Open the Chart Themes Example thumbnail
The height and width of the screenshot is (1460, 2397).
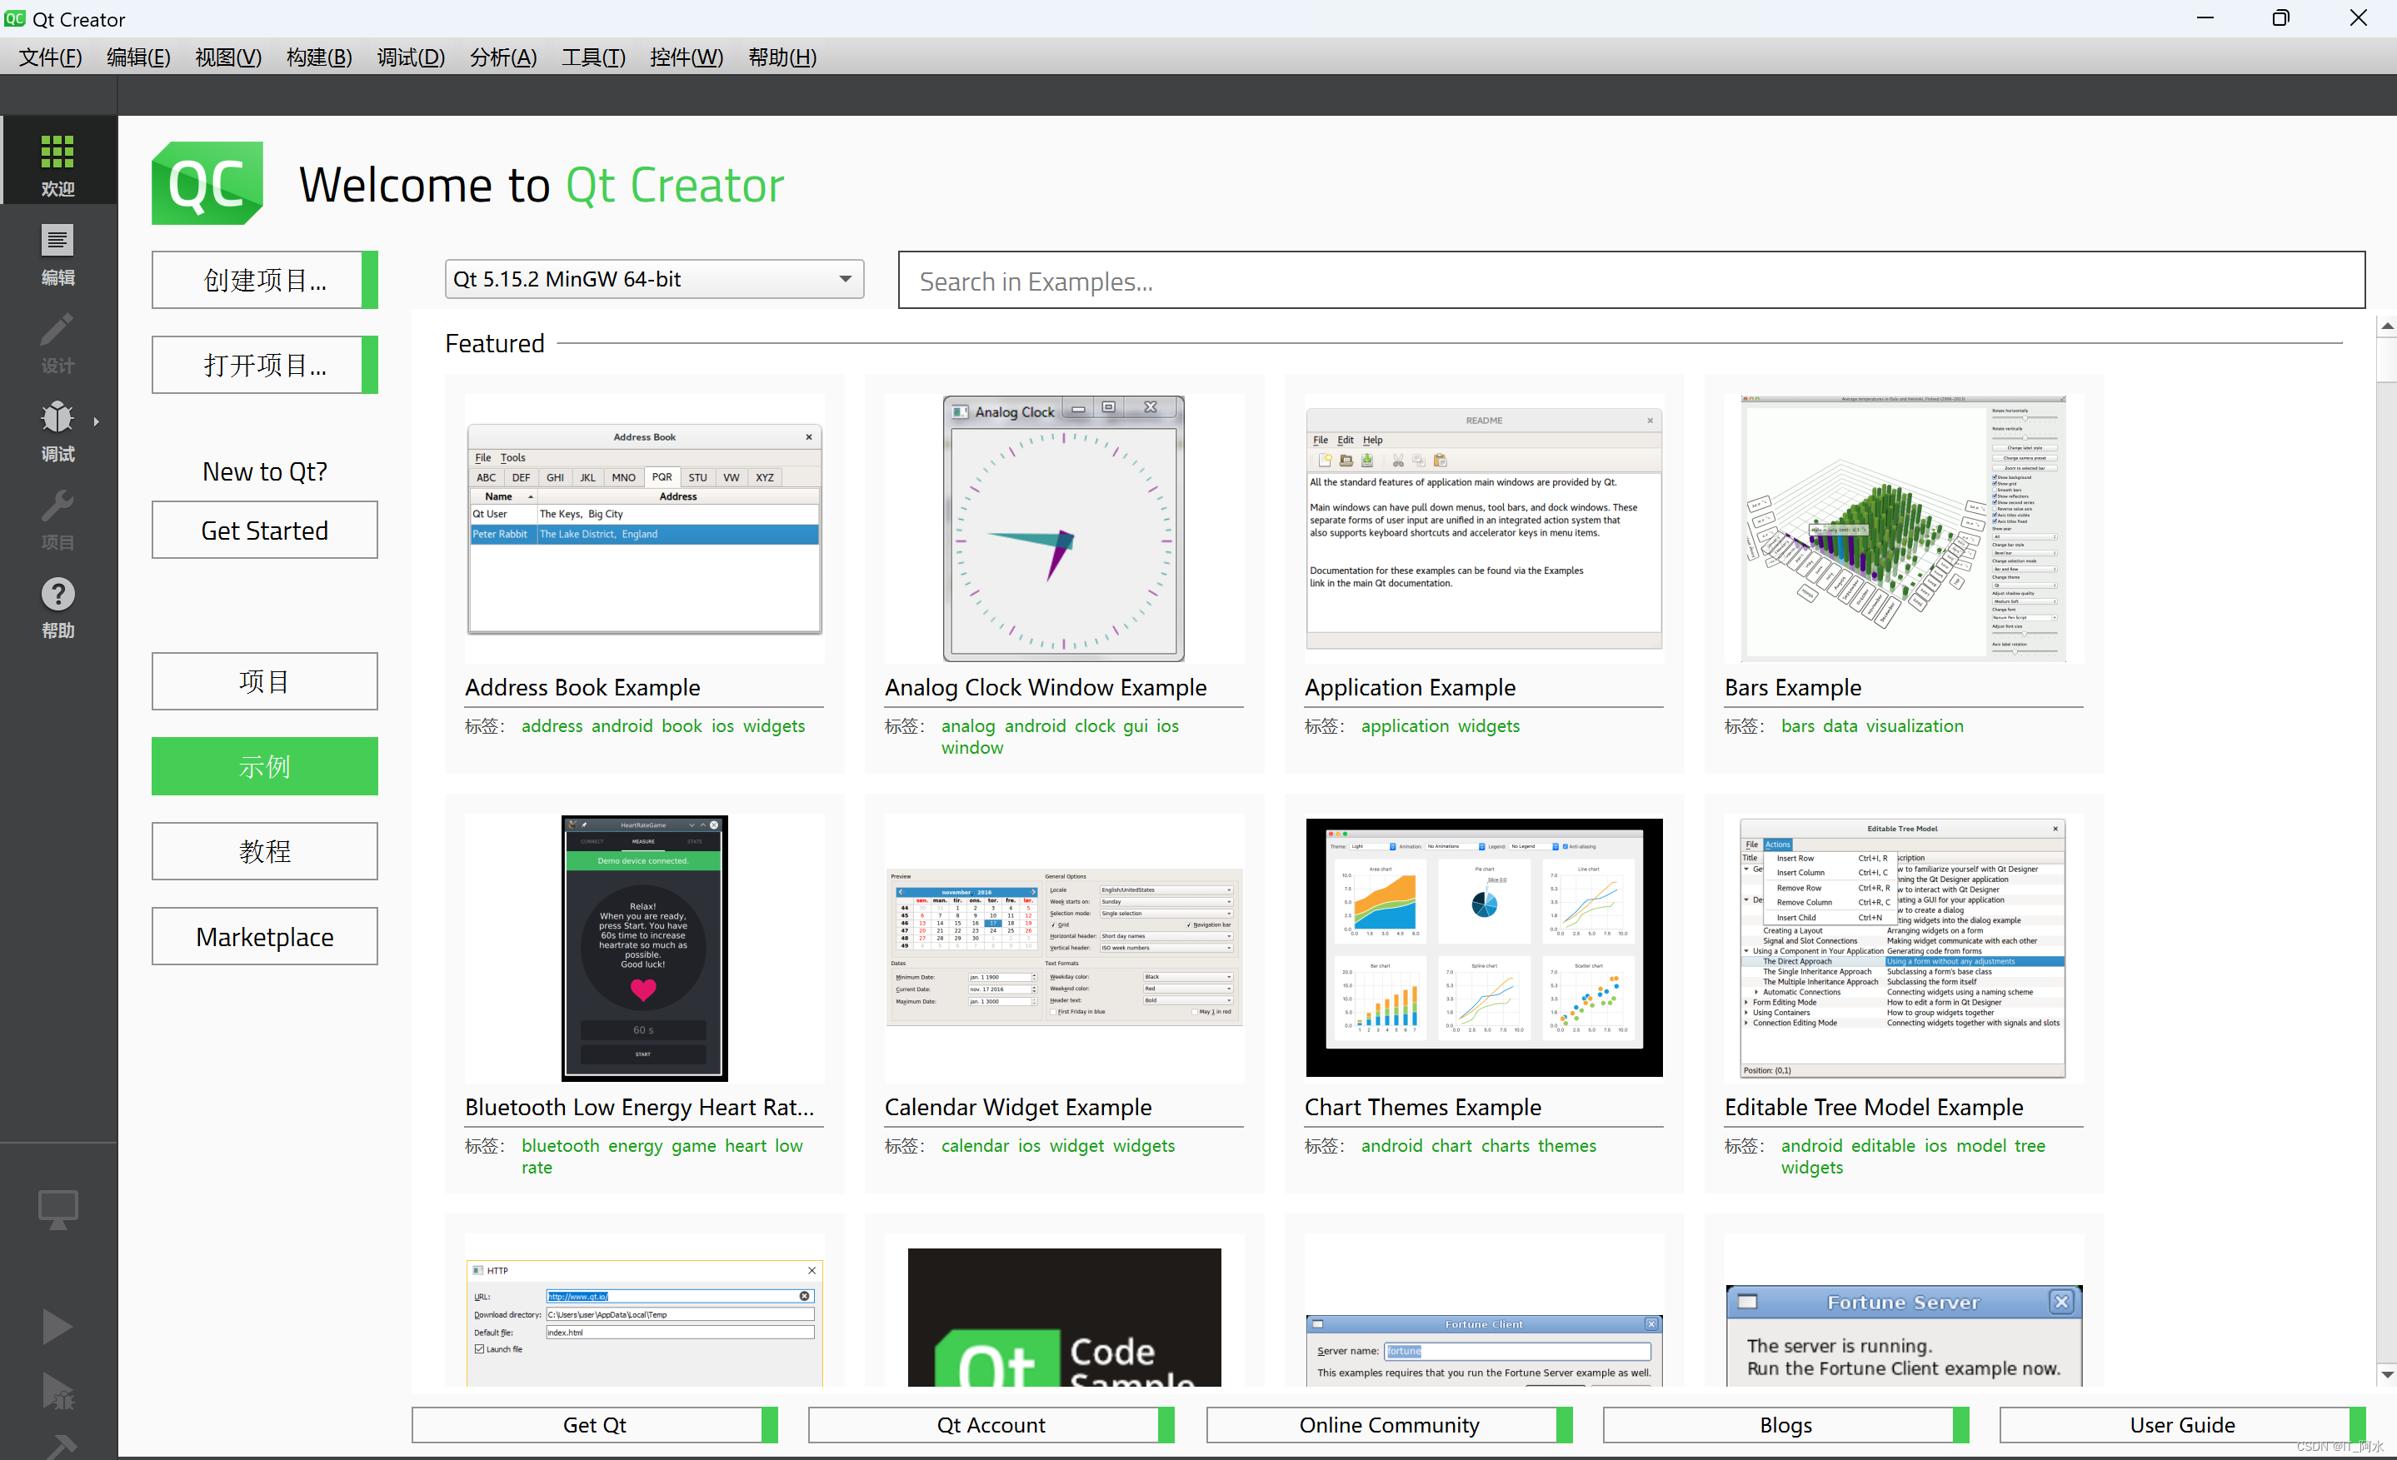(x=1485, y=949)
